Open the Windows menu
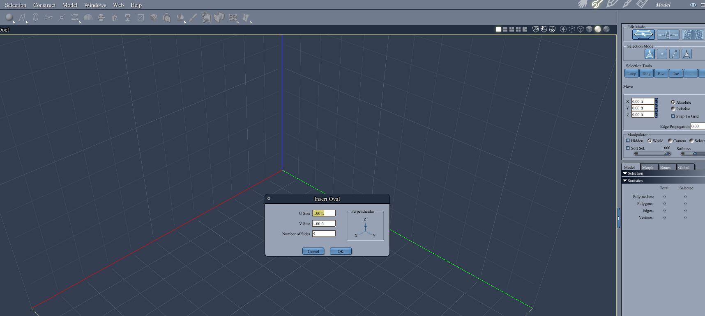The height and width of the screenshot is (316, 705). [x=95, y=5]
